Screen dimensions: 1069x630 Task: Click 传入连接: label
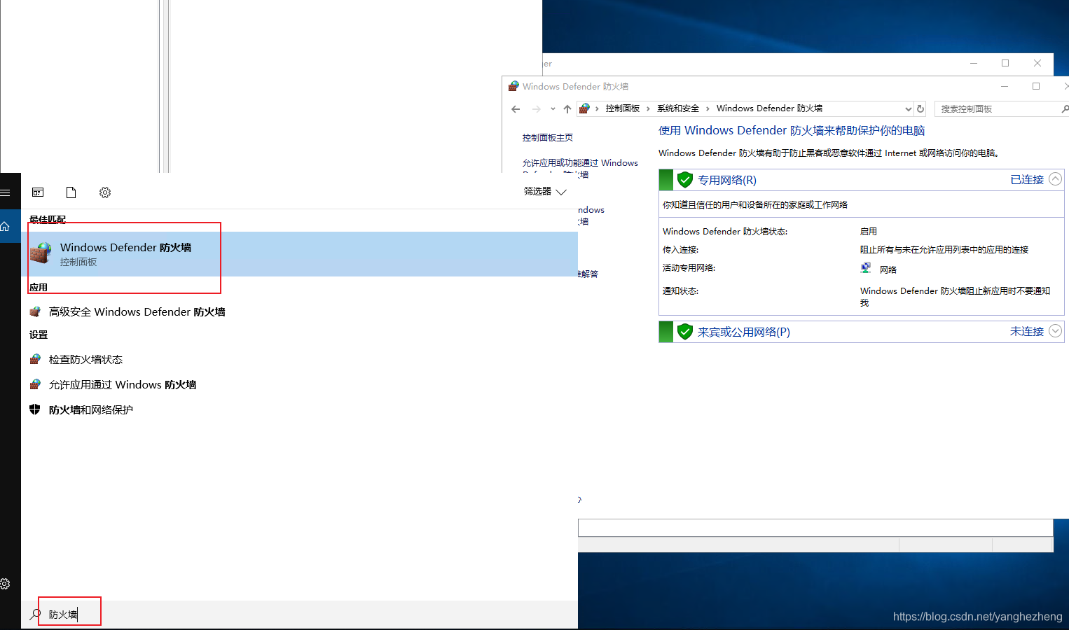point(680,250)
